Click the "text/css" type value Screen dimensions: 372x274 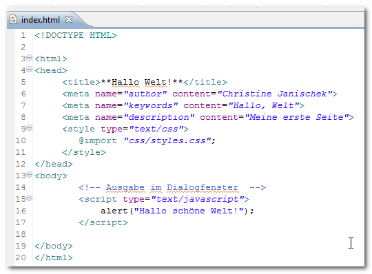point(156,129)
